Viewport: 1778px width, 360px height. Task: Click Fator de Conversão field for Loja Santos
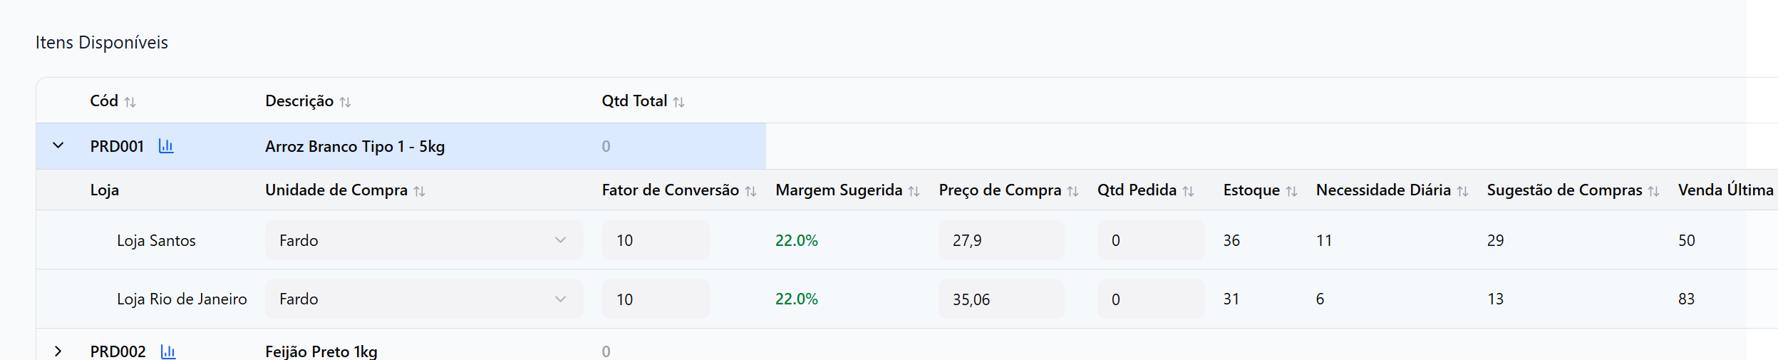pos(655,240)
